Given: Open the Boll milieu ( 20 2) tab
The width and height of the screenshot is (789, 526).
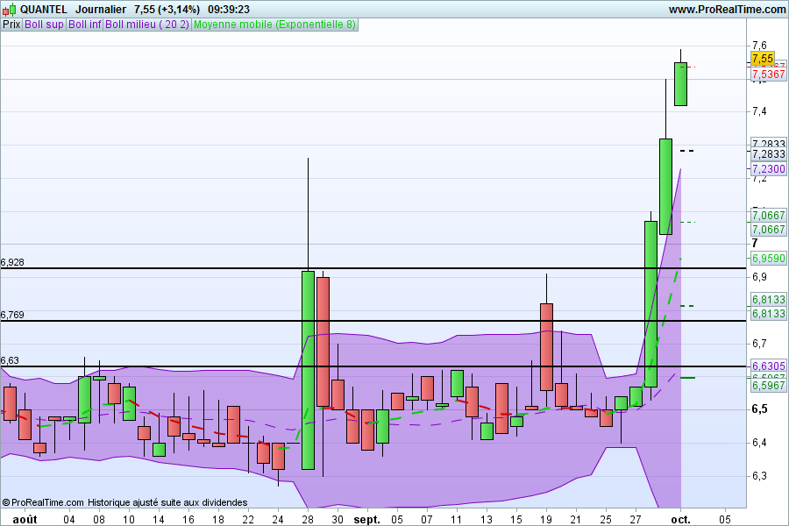Looking at the screenshot, I should click(147, 25).
